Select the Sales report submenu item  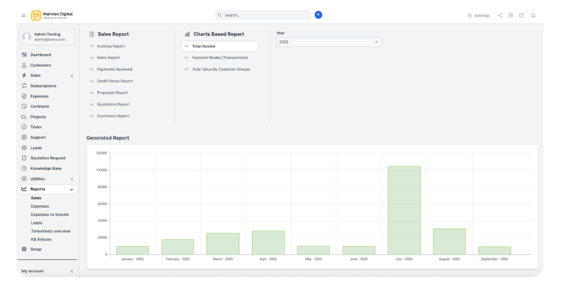[36, 198]
